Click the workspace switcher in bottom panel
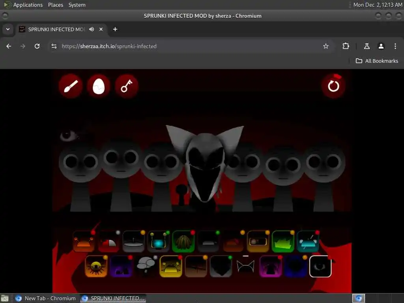 [x=359, y=298]
